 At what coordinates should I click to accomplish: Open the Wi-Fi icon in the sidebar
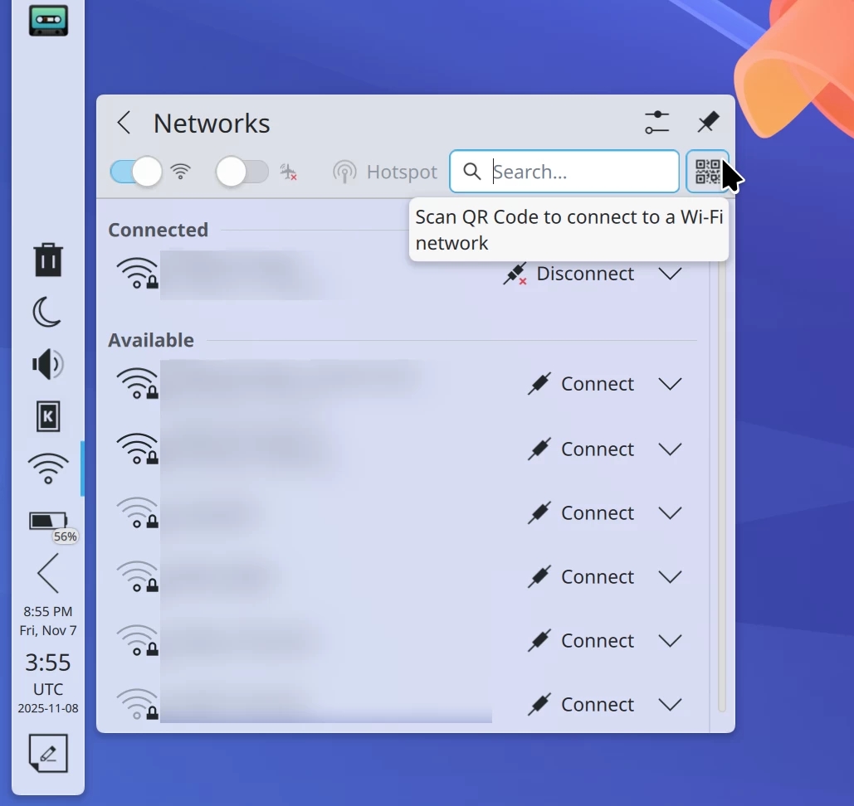pyautogui.click(x=47, y=468)
